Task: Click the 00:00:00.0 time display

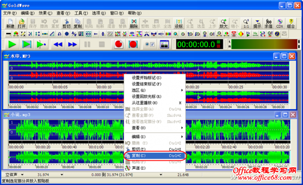Action: tap(199, 44)
